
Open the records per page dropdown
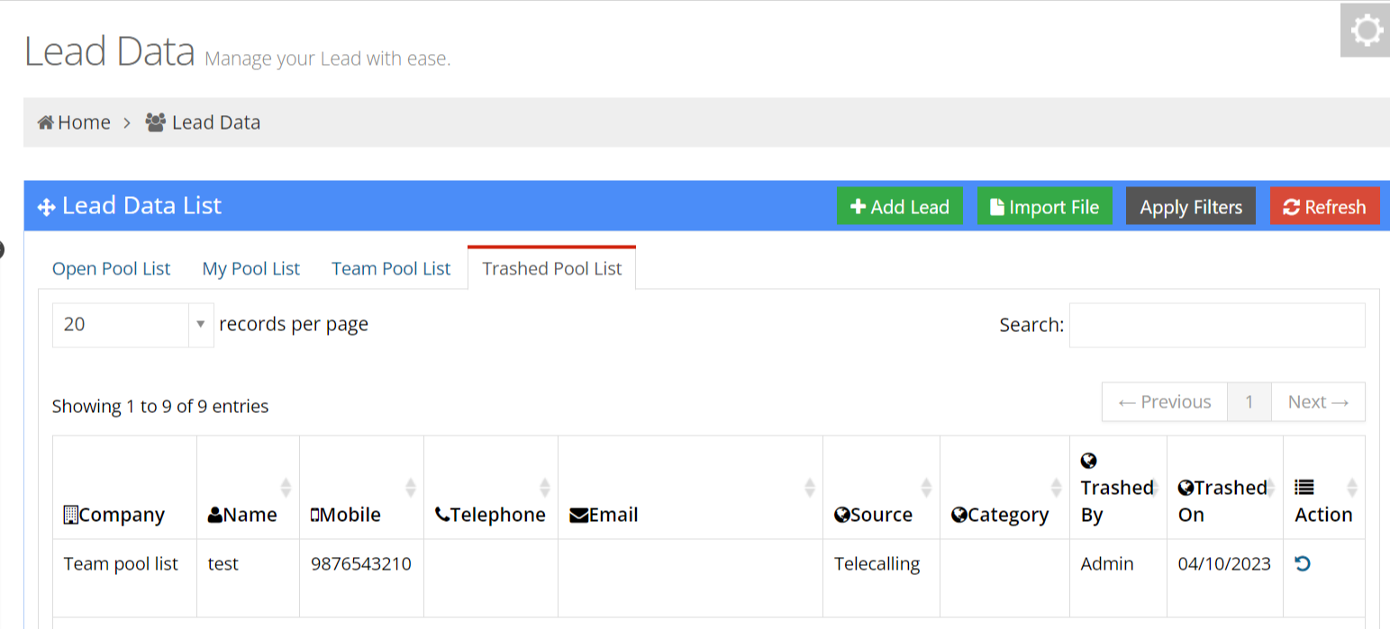point(133,325)
